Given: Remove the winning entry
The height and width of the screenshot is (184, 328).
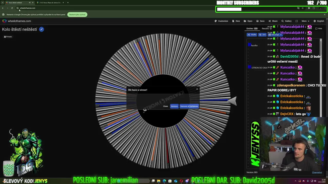Looking at the screenshot, I should pos(174,106).
